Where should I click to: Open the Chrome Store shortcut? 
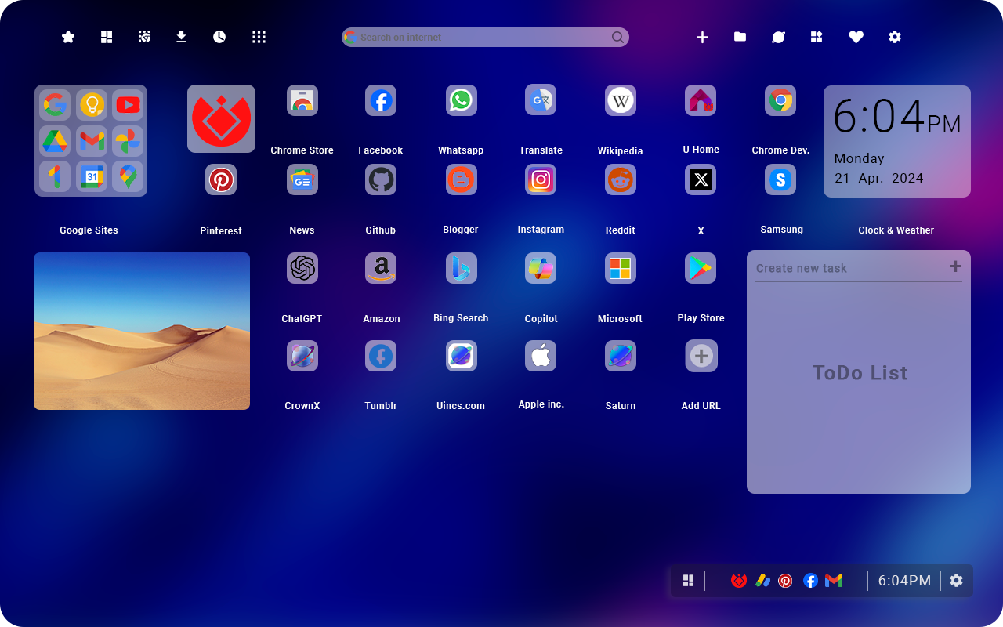(x=302, y=100)
